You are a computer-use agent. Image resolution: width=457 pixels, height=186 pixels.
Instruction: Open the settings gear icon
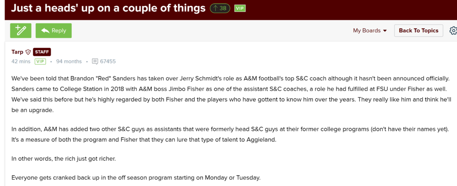[x=453, y=31]
